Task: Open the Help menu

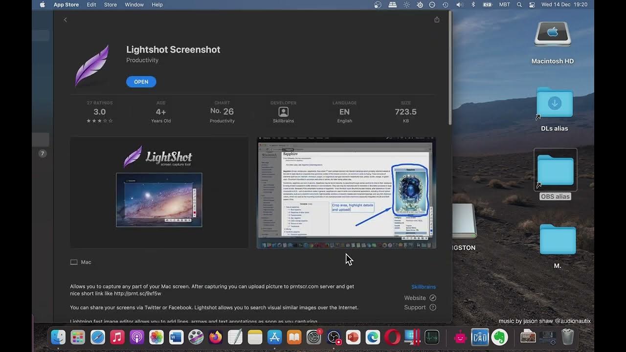Action: coord(157,4)
